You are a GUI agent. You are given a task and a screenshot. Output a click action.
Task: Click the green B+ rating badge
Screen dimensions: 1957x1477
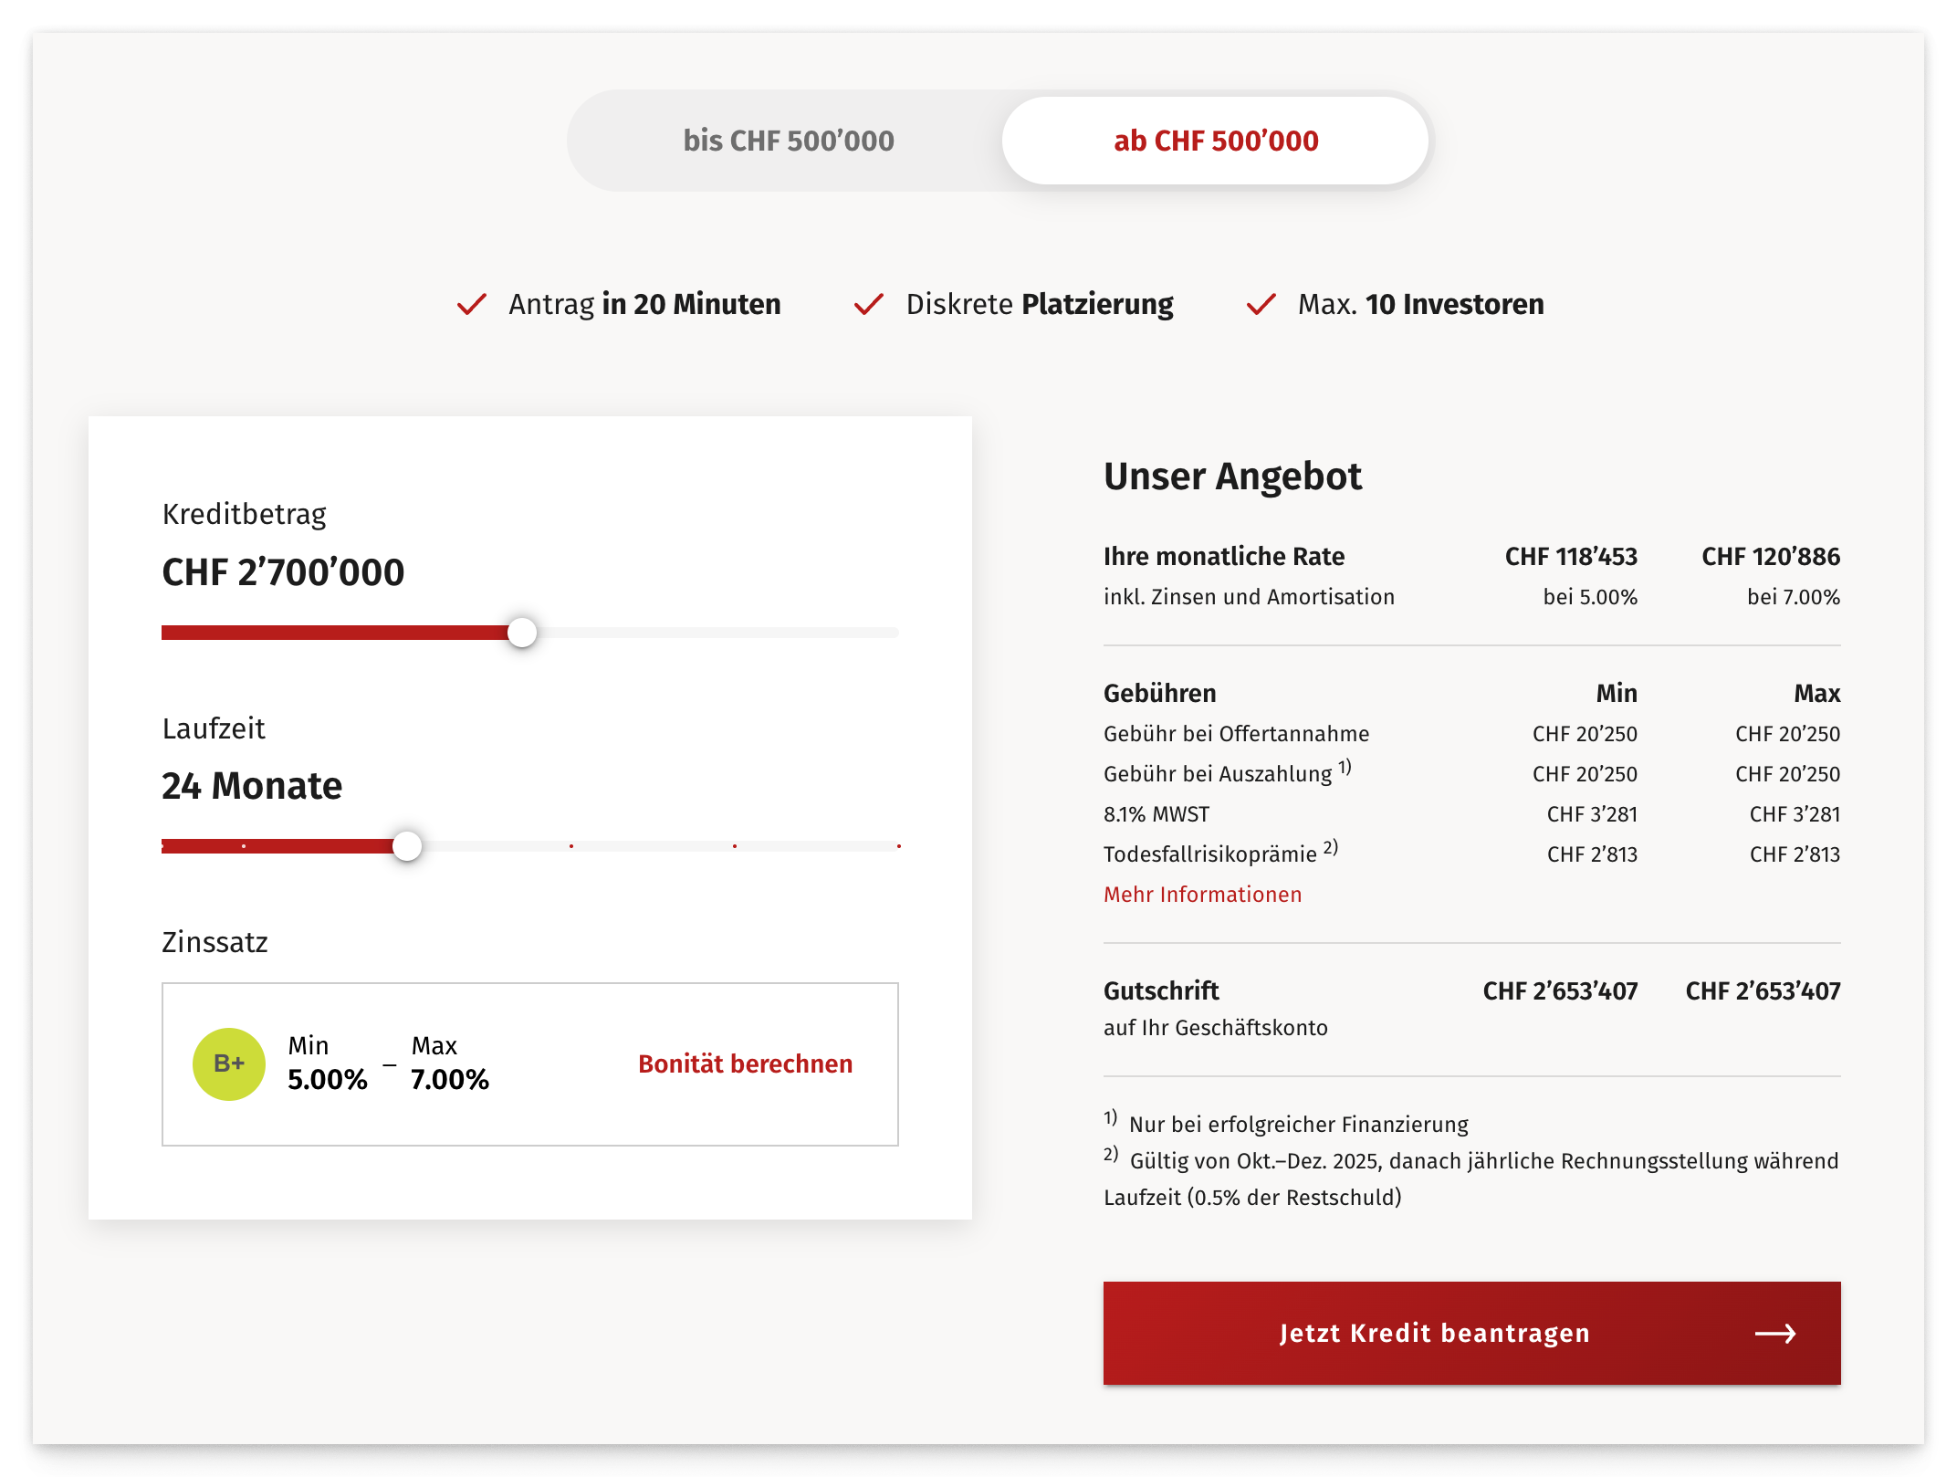(229, 1063)
